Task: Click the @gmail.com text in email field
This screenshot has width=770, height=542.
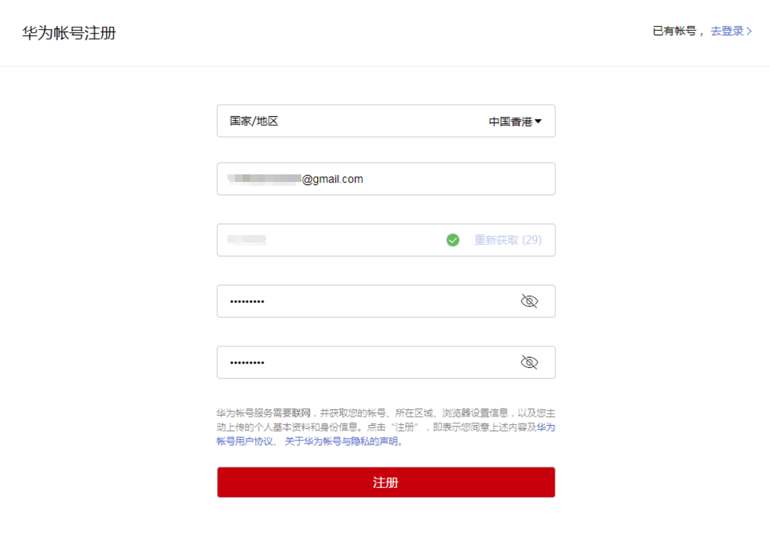Action: (332, 179)
